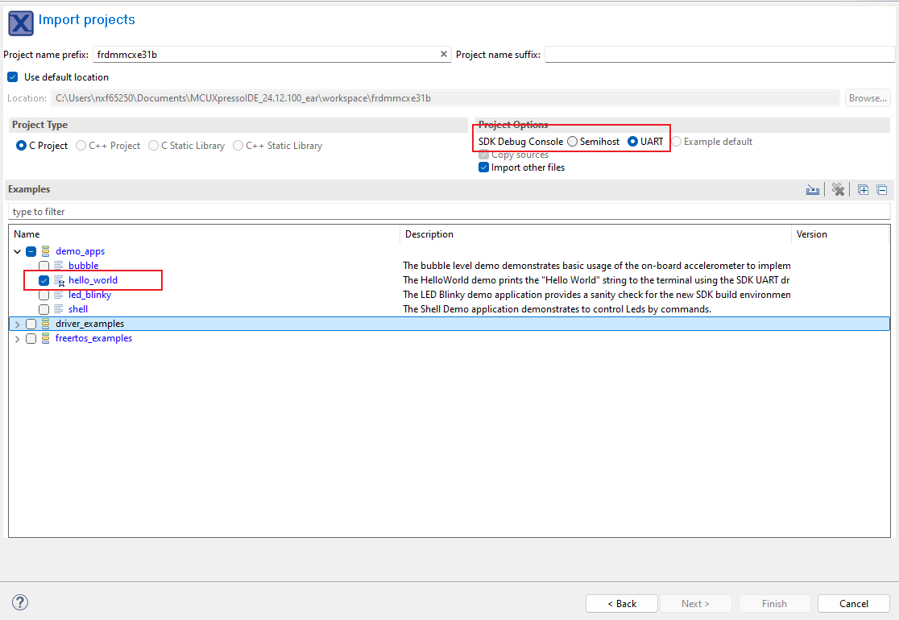
Task: Click the clear selection X icon
Action: point(838,190)
